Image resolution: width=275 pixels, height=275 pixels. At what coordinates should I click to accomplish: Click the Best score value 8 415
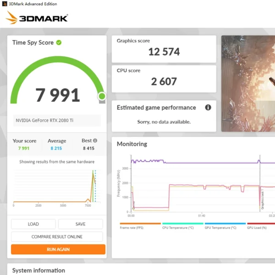[x=88, y=148]
